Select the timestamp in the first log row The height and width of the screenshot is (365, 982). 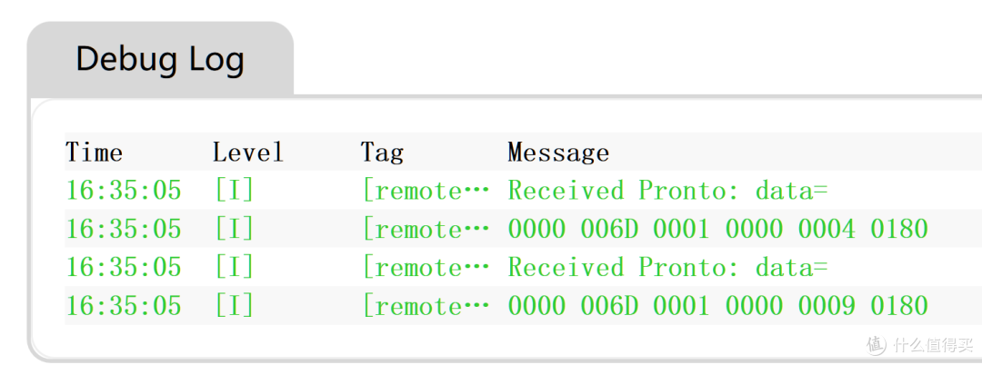(124, 191)
